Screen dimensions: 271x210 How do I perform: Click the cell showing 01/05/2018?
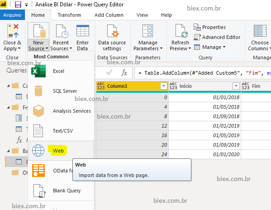[204, 107]
